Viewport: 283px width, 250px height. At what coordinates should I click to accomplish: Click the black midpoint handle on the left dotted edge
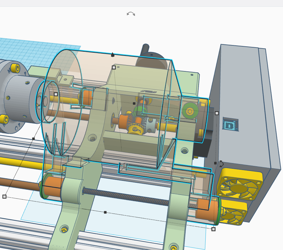33,139
